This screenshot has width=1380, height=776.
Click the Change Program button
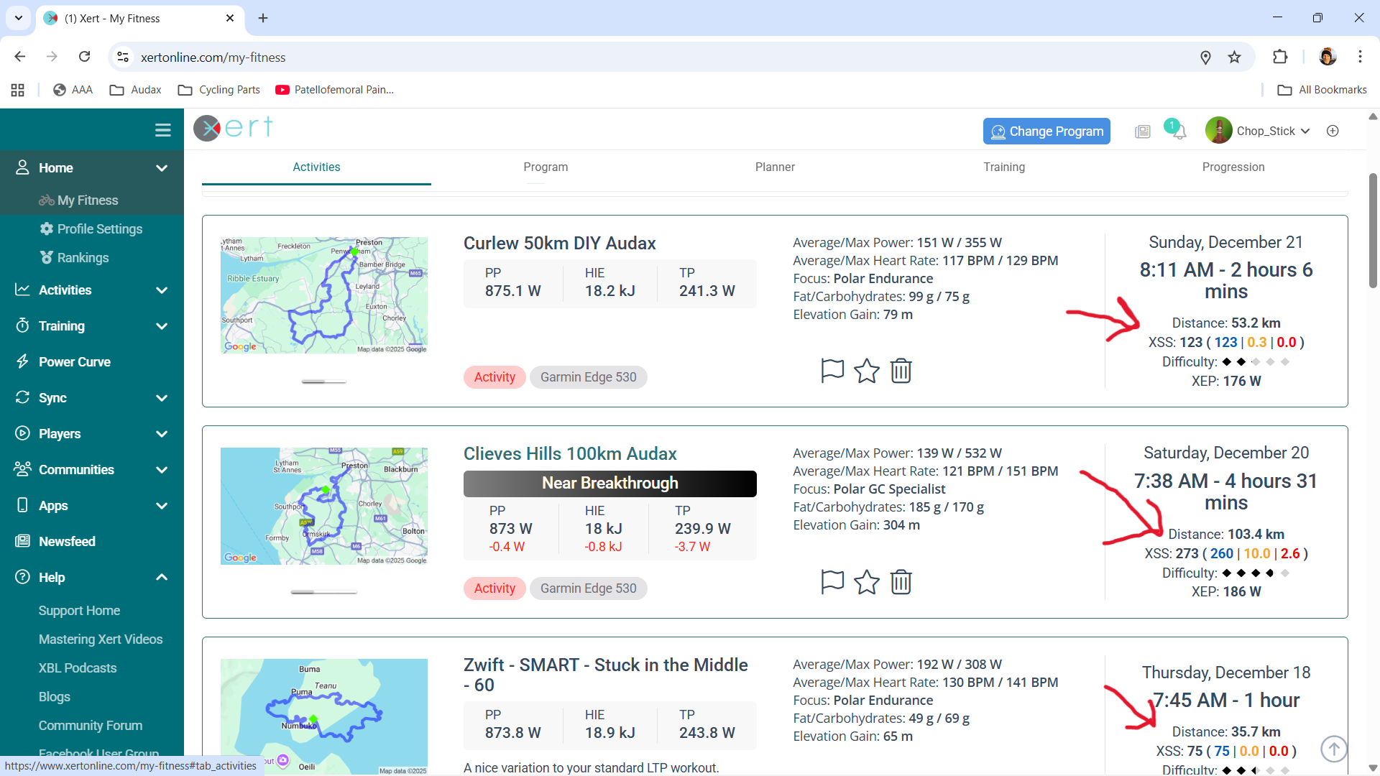pos(1046,131)
